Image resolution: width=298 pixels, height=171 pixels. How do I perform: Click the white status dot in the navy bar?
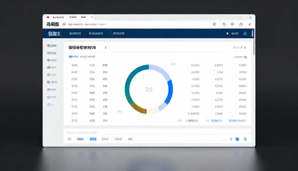pyautogui.click(x=227, y=33)
